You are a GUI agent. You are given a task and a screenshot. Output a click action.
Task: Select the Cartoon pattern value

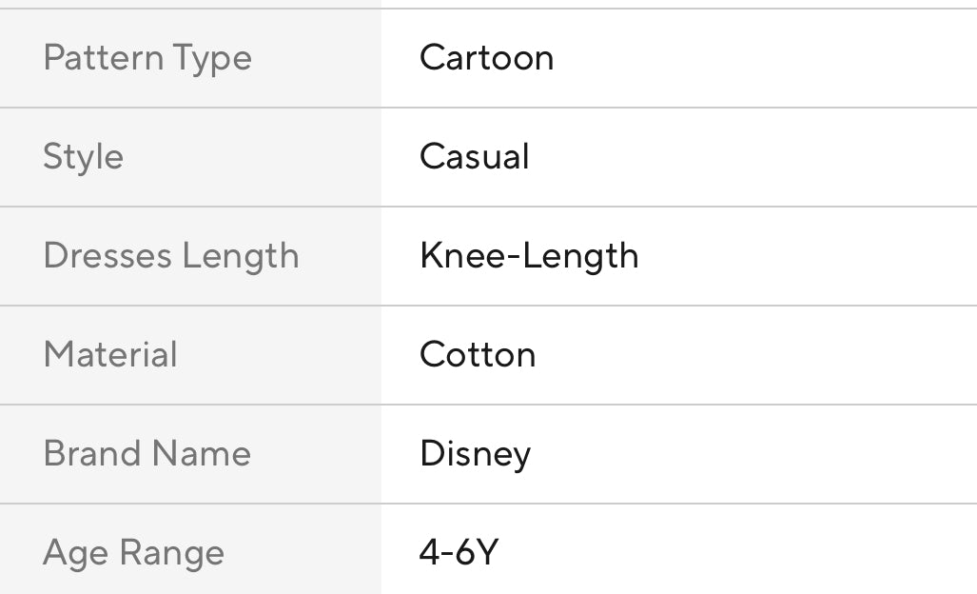point(486,58)
